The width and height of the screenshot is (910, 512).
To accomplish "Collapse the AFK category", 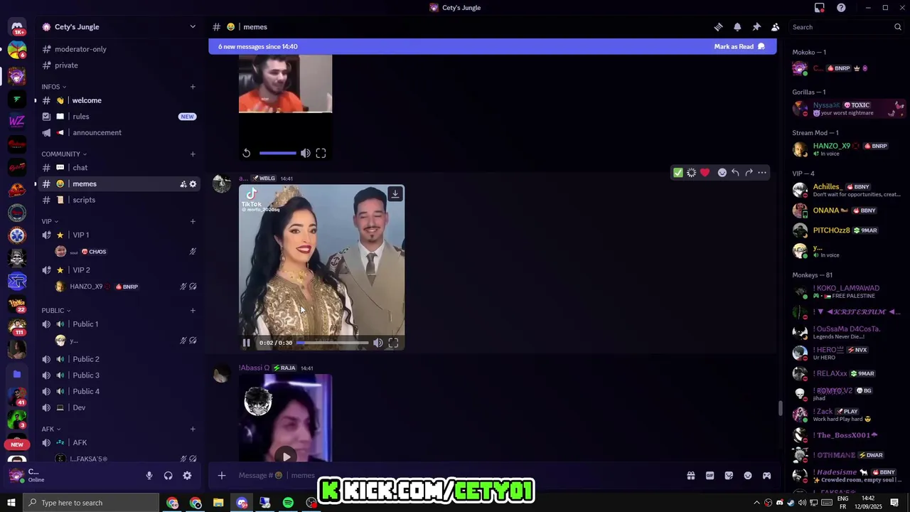I will [51, 430].
